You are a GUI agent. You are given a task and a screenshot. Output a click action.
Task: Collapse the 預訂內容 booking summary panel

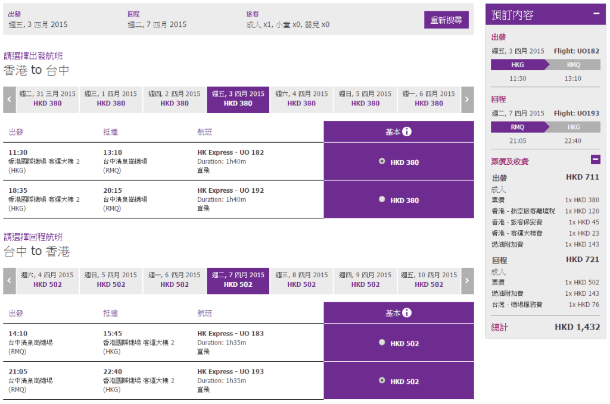tap(596, 14)
